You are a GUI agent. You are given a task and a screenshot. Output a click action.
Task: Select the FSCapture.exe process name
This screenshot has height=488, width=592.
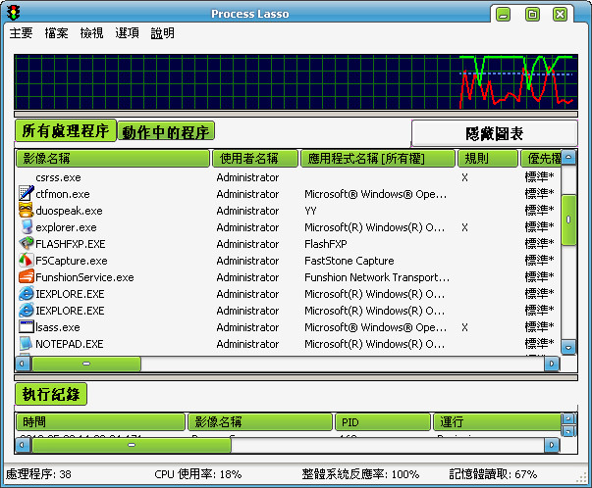tap(72, 261)
